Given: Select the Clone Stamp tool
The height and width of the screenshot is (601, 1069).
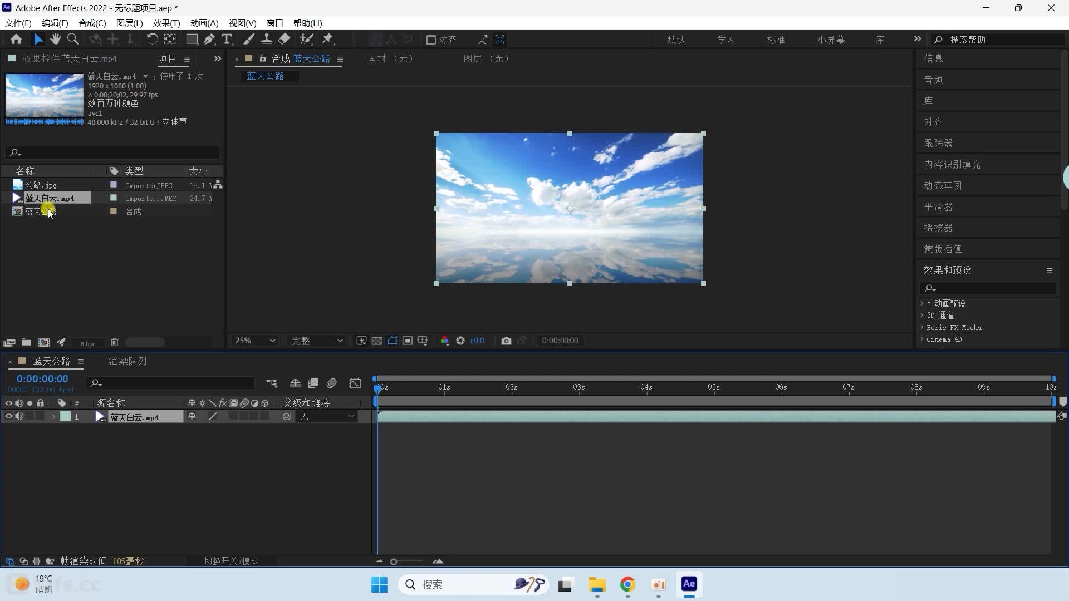Looking at the screenshot, I should click(x=267, y=40).
